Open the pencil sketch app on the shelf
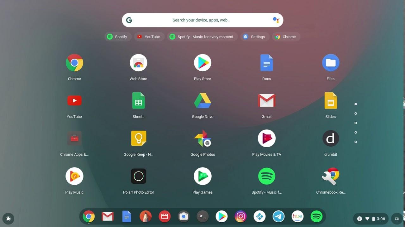The image size is (405, 227). pyautogui.click(x=146, y=217)
